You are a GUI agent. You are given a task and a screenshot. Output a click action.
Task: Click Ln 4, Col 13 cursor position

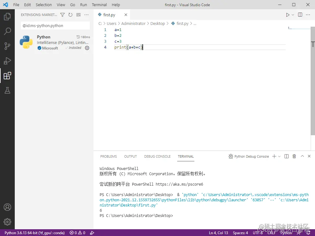click(x=218, y=233)
